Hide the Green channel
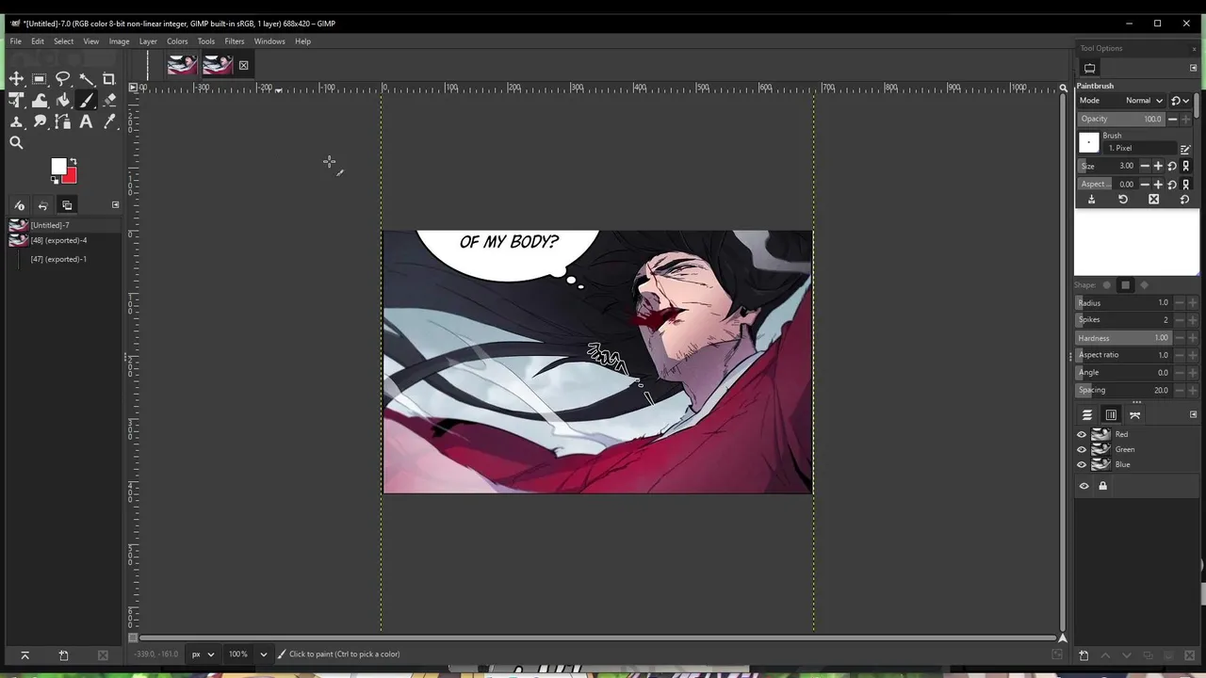This screenshot has height=678, width=1206. (1082, 449)
